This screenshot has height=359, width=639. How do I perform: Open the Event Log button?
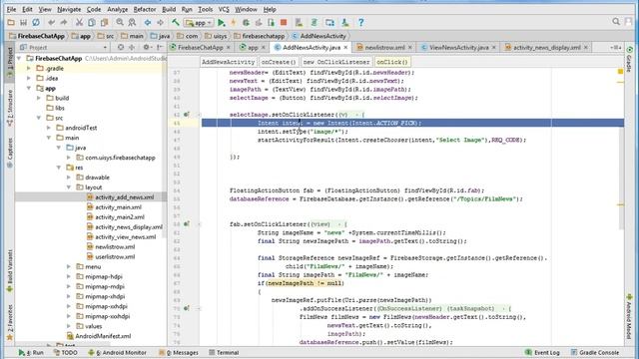tap(542, 352)
